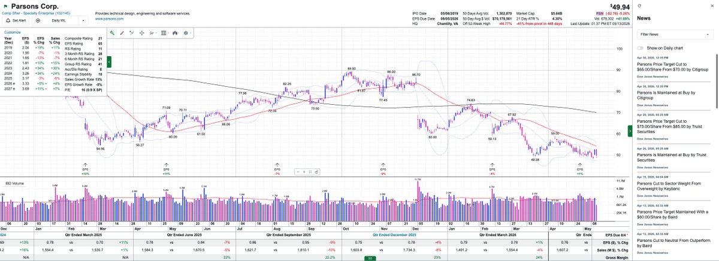Image resolution: width=719 pixels, height=261 pixels.
Task: Click the 2026 e estimate year row
Action: (x=32, y=84)
